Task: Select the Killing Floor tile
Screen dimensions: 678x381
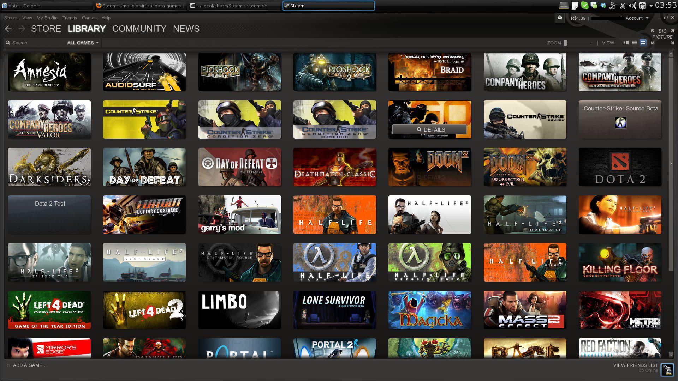Action: point(620,262)
